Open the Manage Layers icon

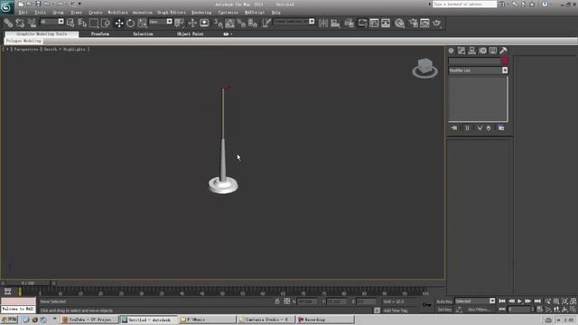point(349,23)
